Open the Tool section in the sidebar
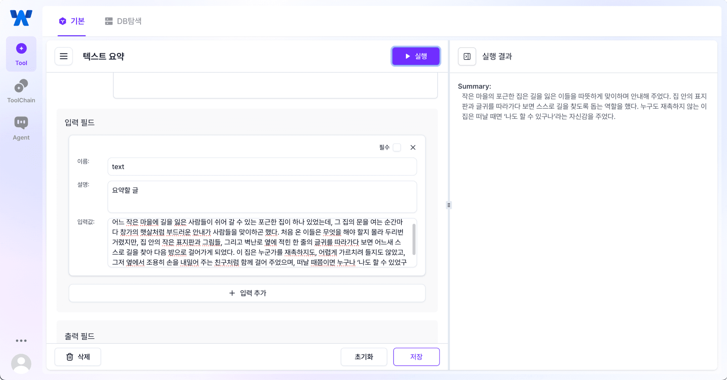This screenshot has width=727, height=380. click(x=21, y=54)
